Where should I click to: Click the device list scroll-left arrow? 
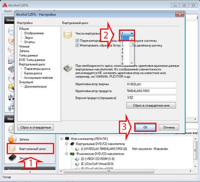61,171
